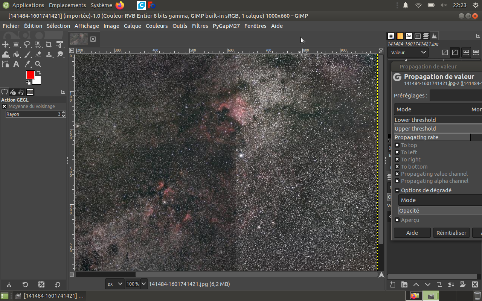This screenshot has width=482, height=301.
Task: Duplicate the current layer
Action: click(439, 284)
